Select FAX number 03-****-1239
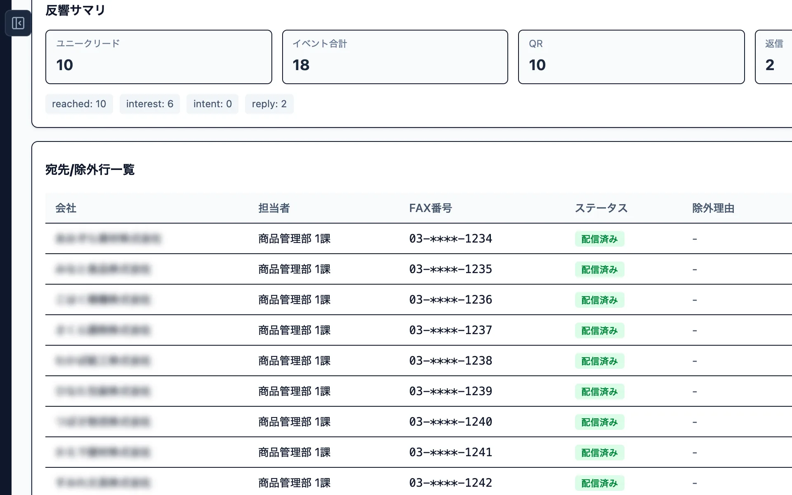Screen dimensions: 792x495 click(450, 391)
